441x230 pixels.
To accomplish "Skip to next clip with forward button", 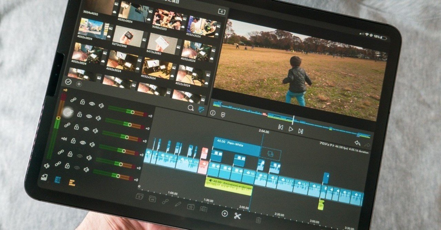I will coord(301,131).
